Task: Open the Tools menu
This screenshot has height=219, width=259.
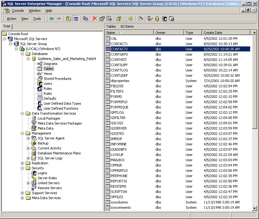Action: click(37, 19)
